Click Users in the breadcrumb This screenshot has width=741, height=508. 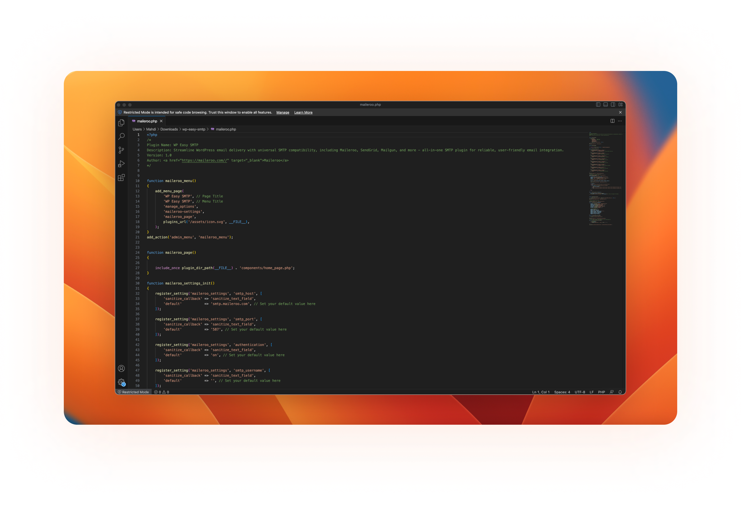(x=137, y=129)
